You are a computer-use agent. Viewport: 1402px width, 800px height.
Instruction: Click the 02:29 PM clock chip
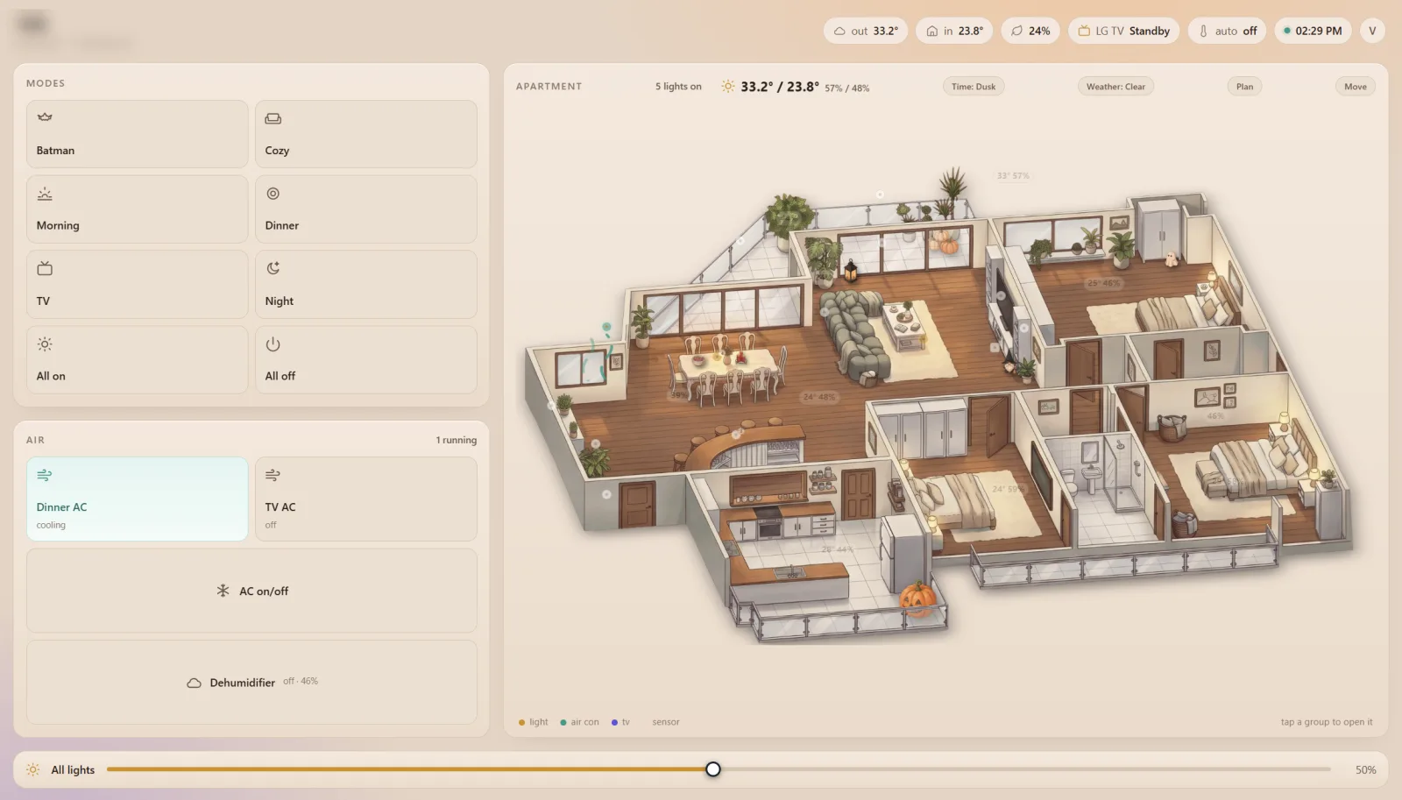coord(1313,31)
